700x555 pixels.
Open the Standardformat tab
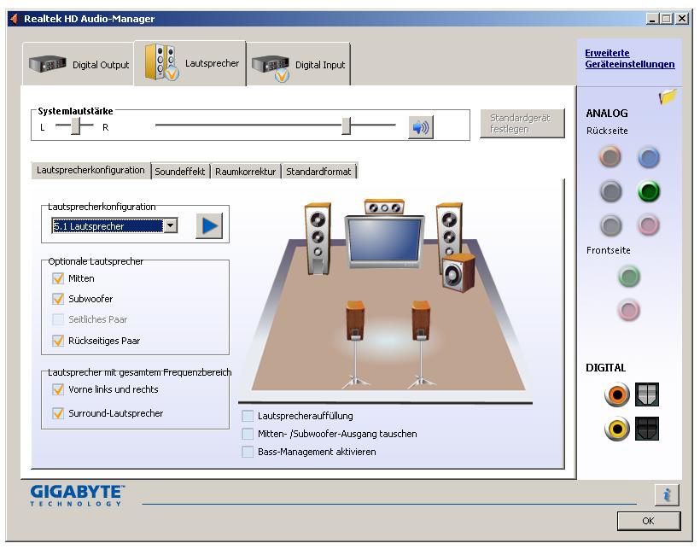pos(318,172)
